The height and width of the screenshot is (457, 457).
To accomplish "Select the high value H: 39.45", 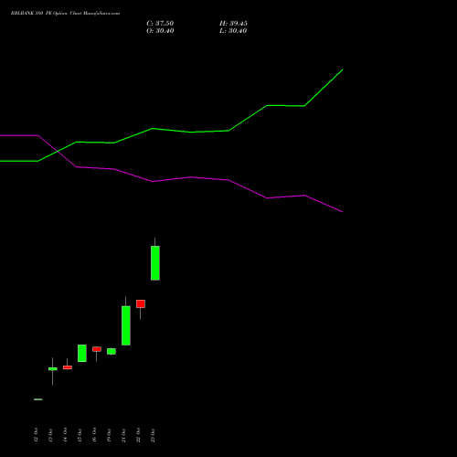I will pos(233,24).
